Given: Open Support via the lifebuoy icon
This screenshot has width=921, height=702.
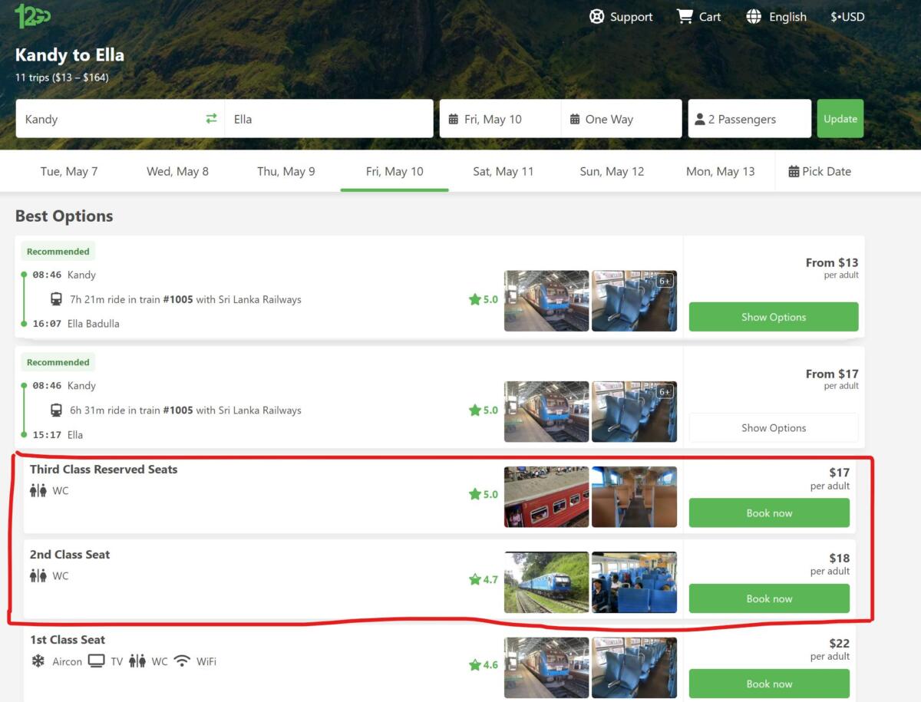Looking at the screenshot, I should click(x=596, y=17).
